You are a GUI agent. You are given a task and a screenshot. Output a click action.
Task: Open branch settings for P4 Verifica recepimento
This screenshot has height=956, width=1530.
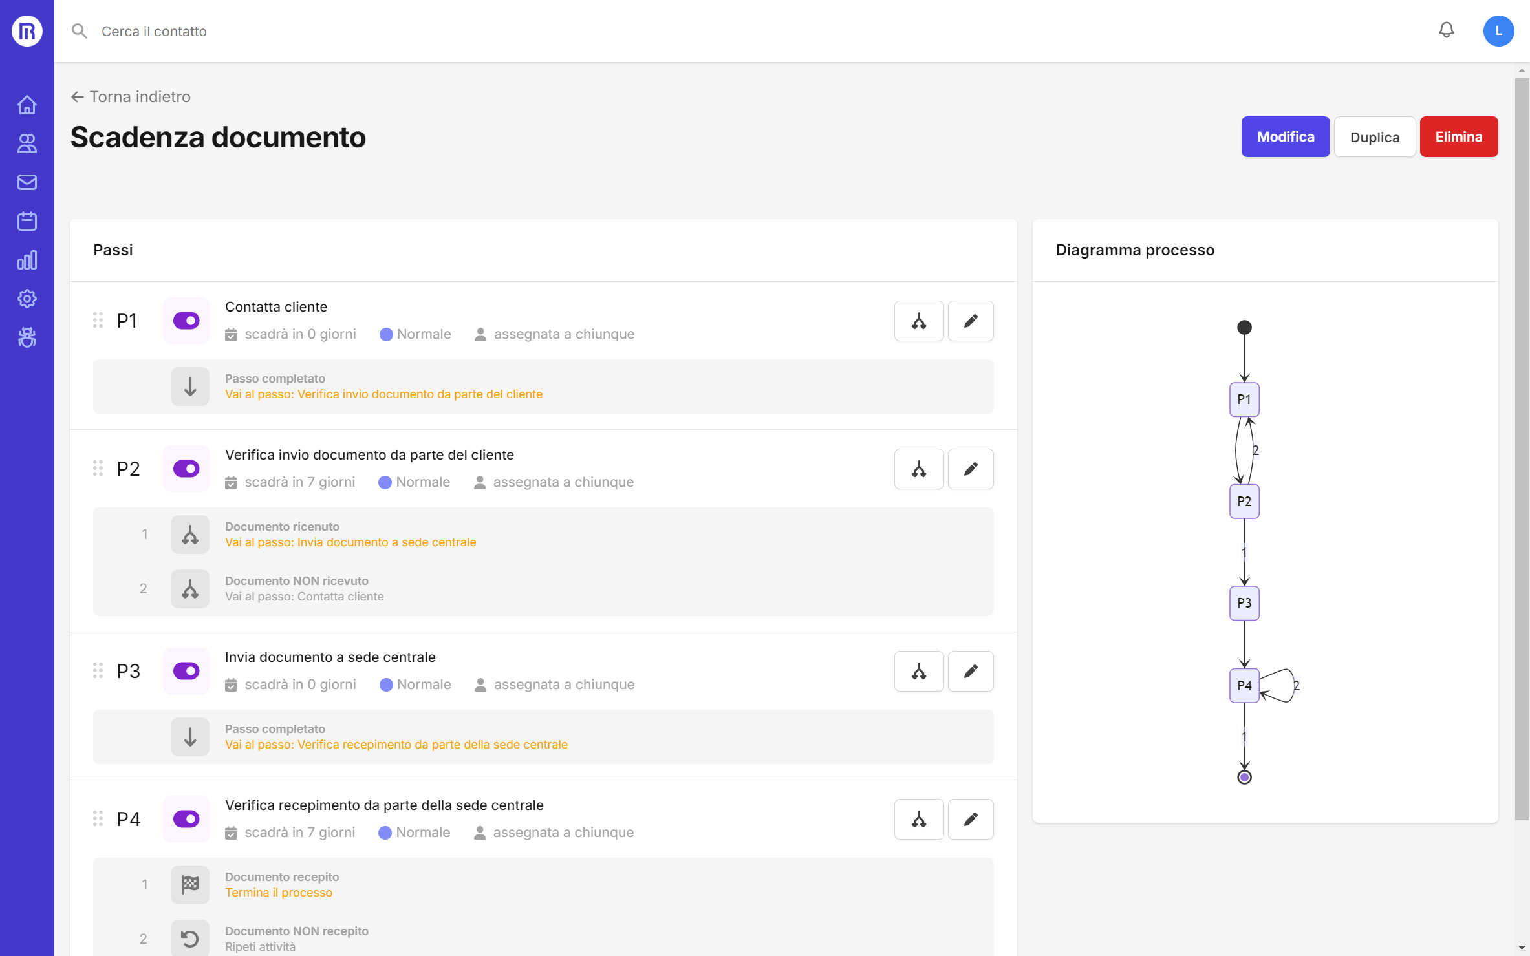point(919,819)
